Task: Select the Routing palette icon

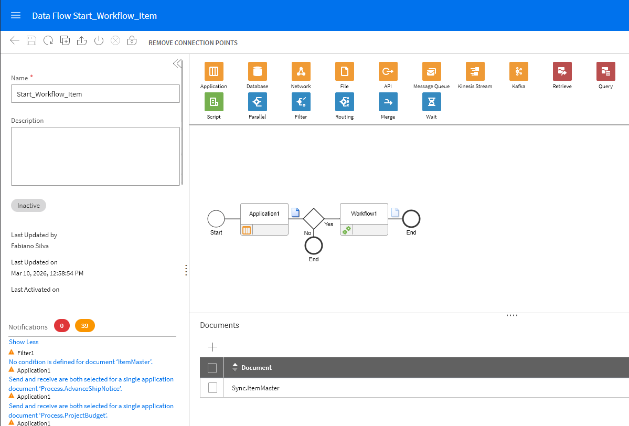Action: tap(345, 102)
